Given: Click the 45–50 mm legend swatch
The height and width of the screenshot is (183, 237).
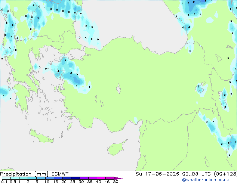Looking at the screenshot, I should [110, 178].
